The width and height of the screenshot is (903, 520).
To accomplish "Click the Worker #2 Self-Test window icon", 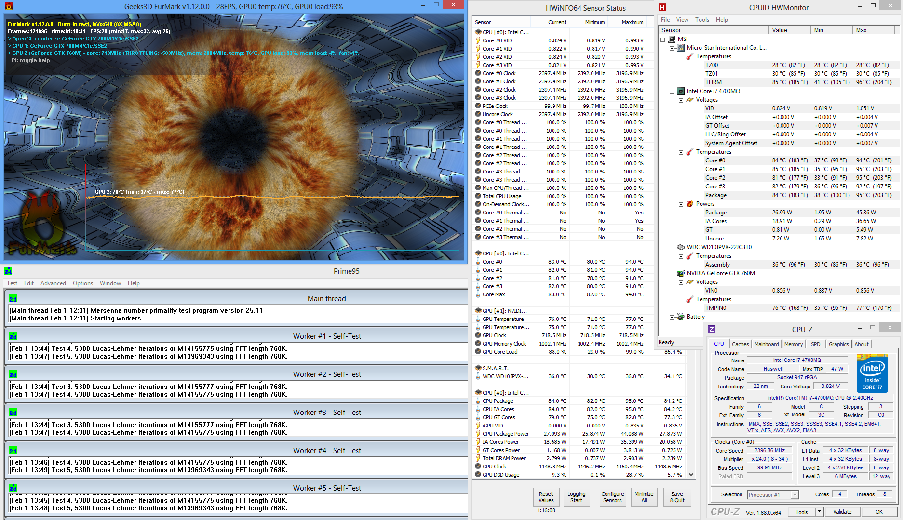I will (13, 374).
